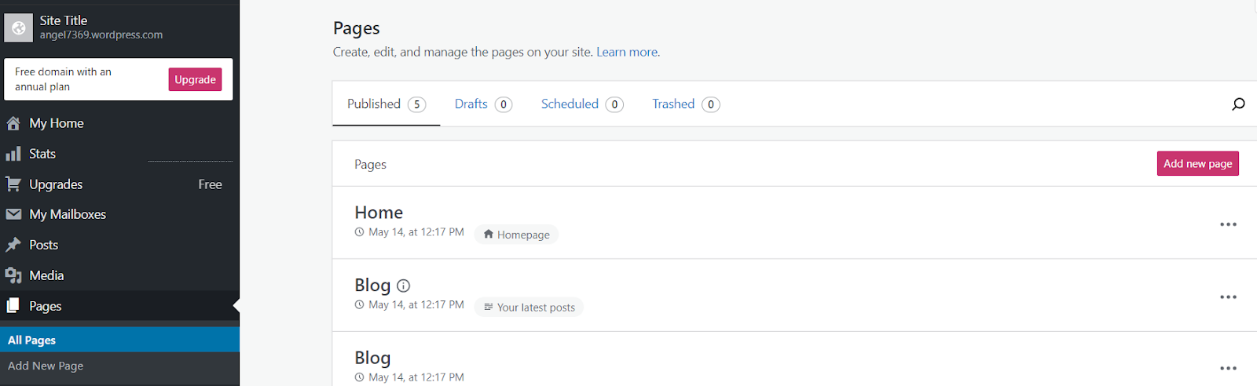Click the Homepage badge with house icon
1257x386 pixels.
516,235
